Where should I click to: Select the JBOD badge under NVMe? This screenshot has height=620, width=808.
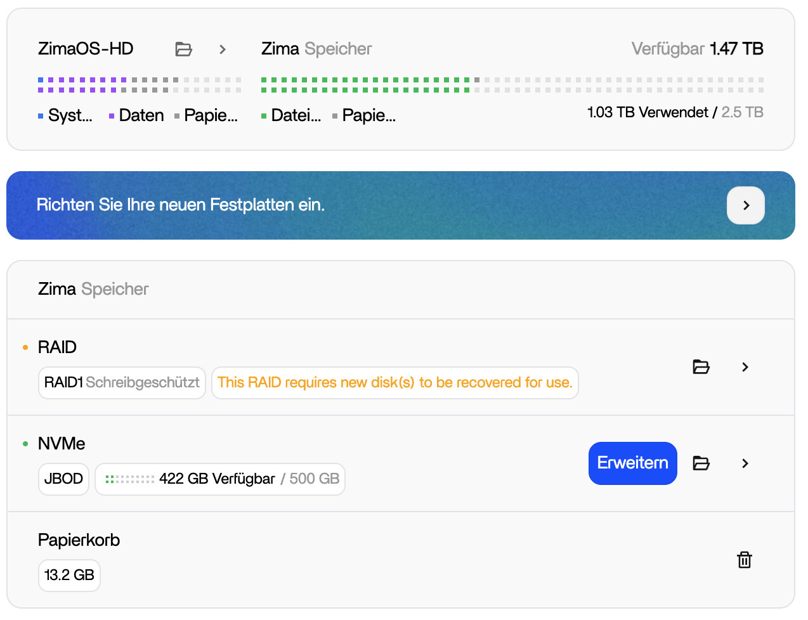63,479
